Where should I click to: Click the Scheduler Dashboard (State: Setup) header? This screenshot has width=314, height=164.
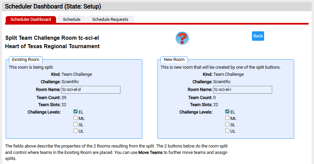point(53,6)
